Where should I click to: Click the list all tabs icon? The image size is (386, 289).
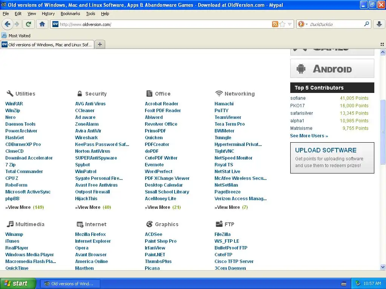382,44
